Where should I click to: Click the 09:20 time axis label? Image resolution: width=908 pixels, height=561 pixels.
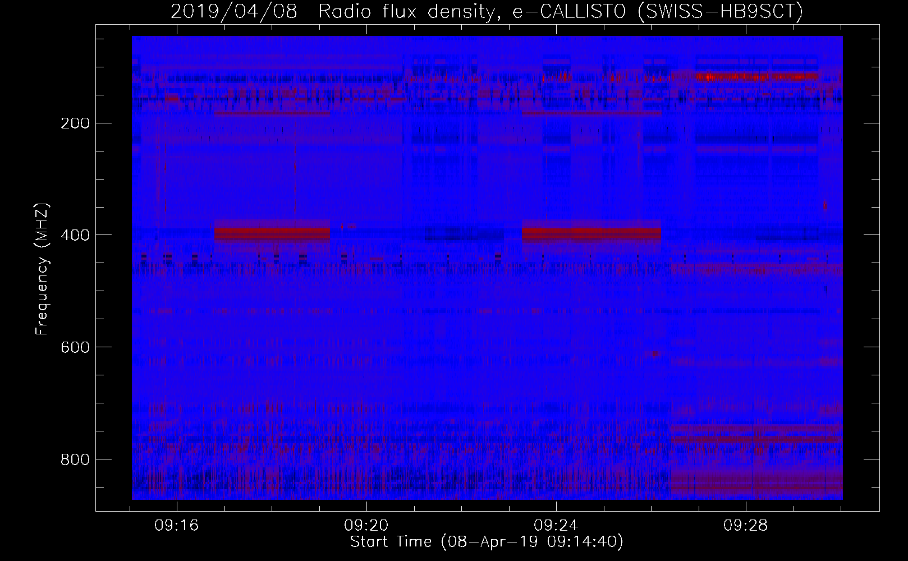tap(366, 526)
